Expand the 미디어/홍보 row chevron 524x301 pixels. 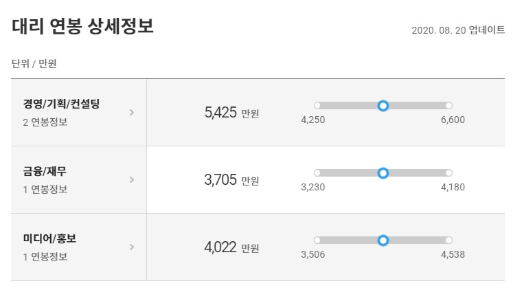[132, 247]
